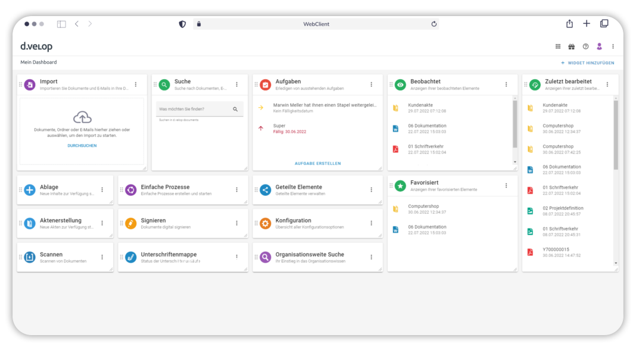
Task: Open the Aufgaben widget three-dot menu
Action: [x=371, y=85]
